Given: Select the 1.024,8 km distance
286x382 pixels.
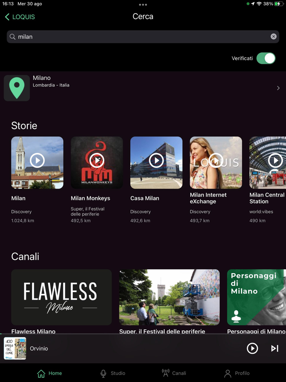Looking at the screenshot, I should click(22, 221).
